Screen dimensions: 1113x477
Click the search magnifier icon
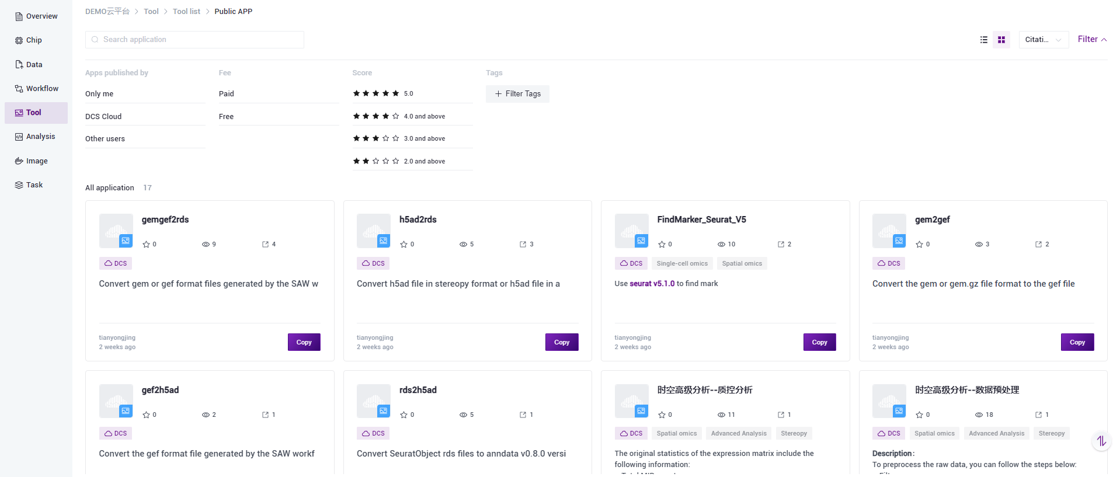click(95, 40)
